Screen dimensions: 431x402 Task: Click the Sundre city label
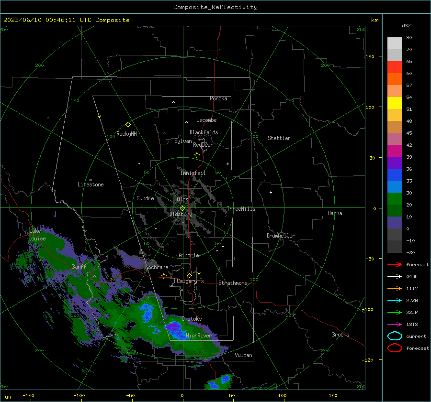pos(145,198)
